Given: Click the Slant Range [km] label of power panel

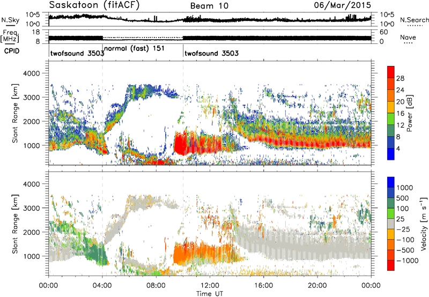Looking at the screenshot, I should [x=15, y=113].
